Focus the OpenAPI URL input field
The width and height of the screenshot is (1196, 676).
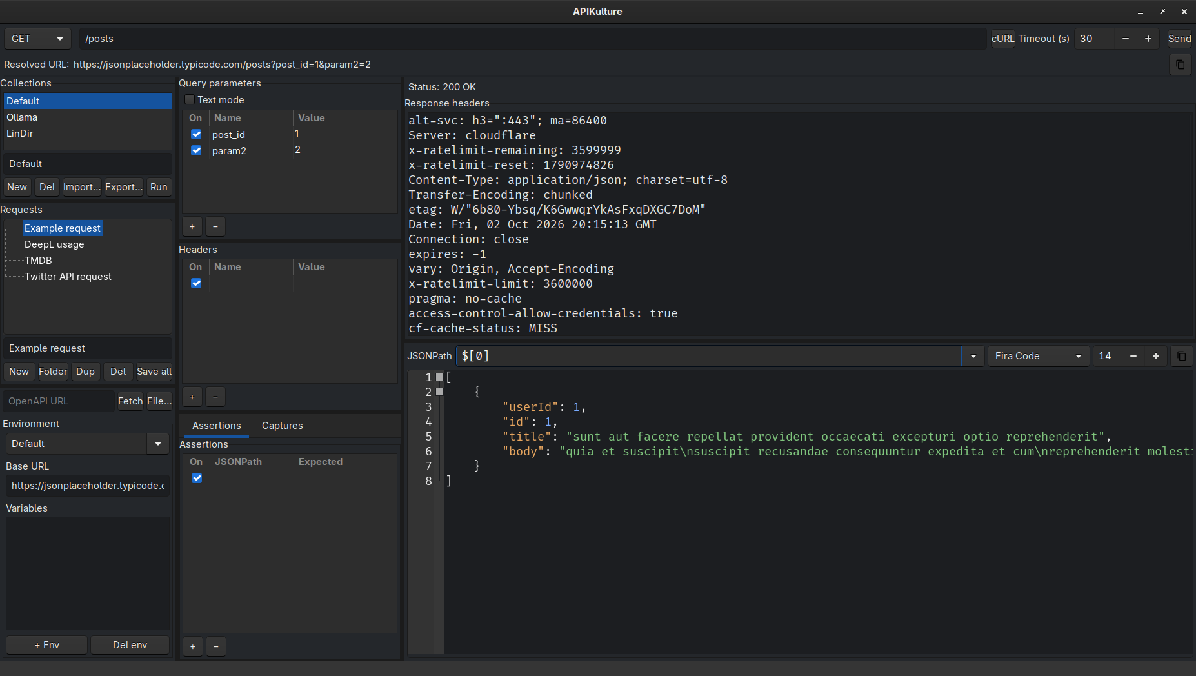point(59,401)
